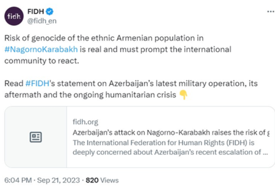The height and width of the screenshot is (190, 275).
Task: Click the @fidh_en handle
Action: tap(42, 21)
